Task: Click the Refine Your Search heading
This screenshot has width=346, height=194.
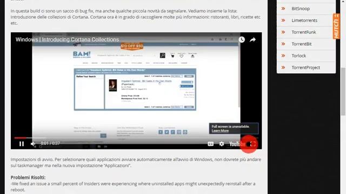Action: (86, 77)
